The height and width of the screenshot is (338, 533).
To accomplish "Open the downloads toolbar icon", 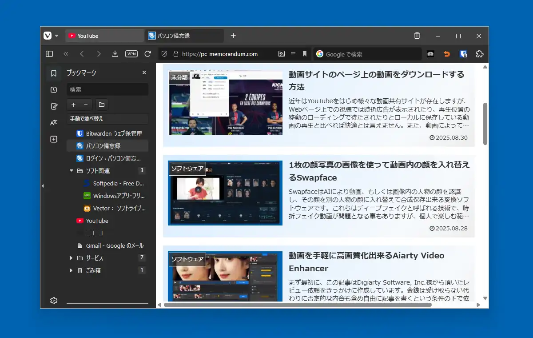I will click(115, 54).
